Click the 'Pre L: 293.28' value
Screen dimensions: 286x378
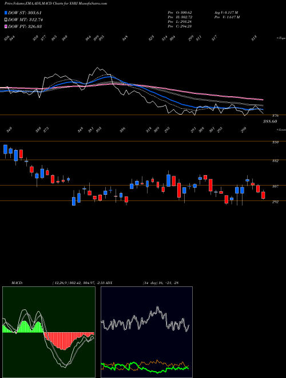click(x=180, y=22)
